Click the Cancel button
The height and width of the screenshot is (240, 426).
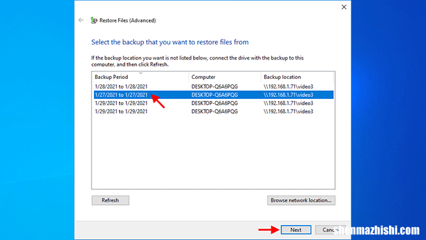coord(330,230)
